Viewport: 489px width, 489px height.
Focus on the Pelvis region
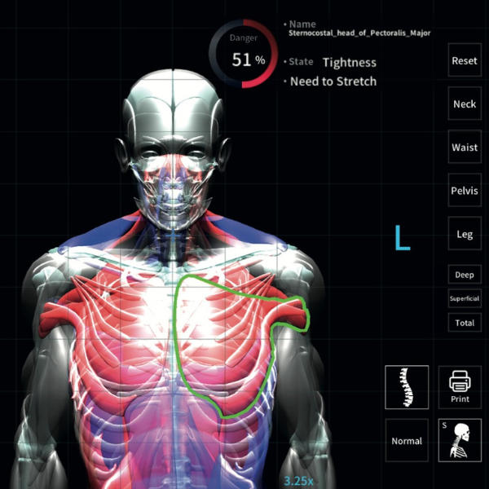click(x=465, y=191)
